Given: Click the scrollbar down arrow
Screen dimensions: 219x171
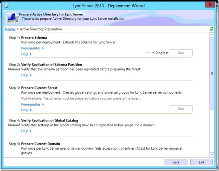Looking at the screenshot, I should [212, 154].
